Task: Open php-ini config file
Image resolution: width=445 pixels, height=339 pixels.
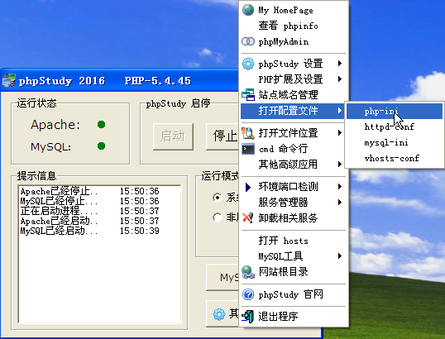Action: tap(395, 111)
